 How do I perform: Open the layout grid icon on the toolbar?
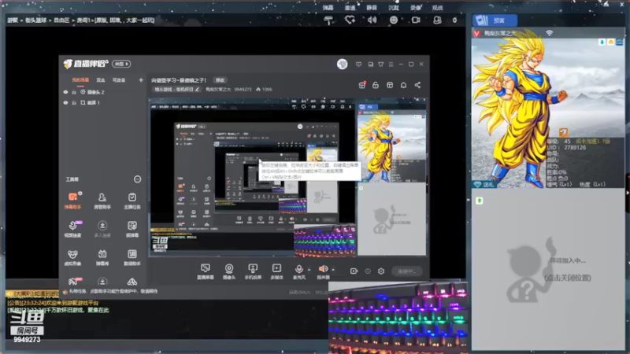[x=390, y=85]
